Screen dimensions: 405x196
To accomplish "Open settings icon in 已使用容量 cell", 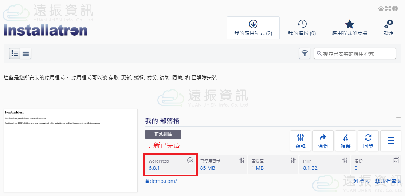I will click(241, 160).
